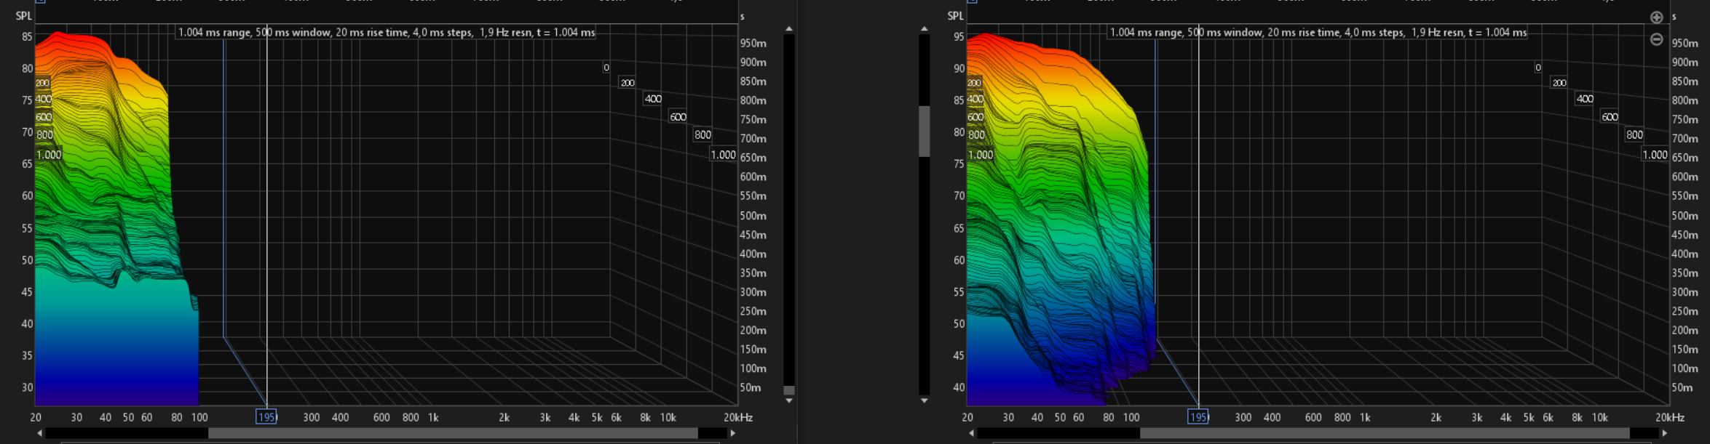Grab the right graph's horizontal scrollbar thumb

coord(1384,433)
